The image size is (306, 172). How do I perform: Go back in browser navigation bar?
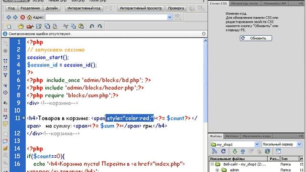pyautogui.click(x=9, y=17)
